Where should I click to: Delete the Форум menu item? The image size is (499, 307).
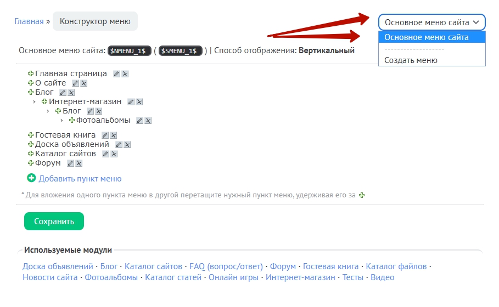pyautogui.click(x=79, y=163)
